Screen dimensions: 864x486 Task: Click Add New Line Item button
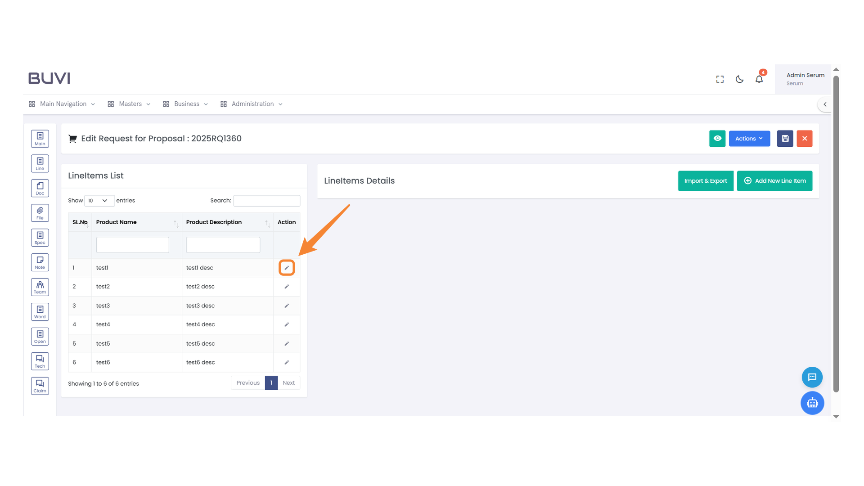pos(774,181)
